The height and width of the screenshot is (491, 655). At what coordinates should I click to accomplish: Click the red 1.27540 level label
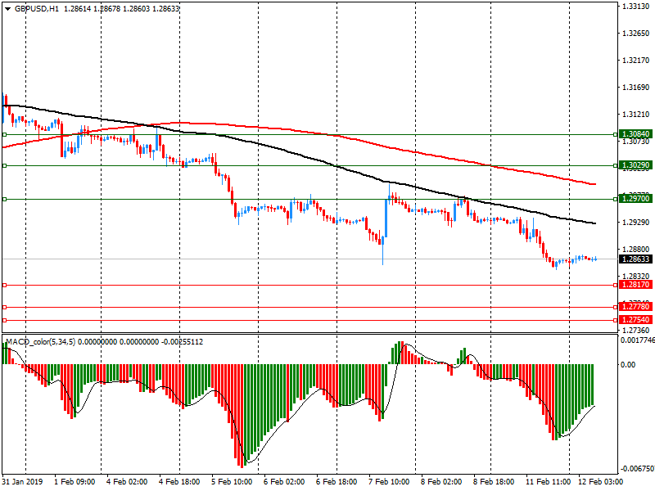coord(635,319)
